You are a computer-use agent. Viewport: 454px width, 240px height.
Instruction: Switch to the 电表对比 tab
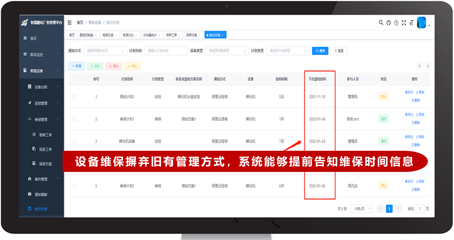tap(129, 35)
